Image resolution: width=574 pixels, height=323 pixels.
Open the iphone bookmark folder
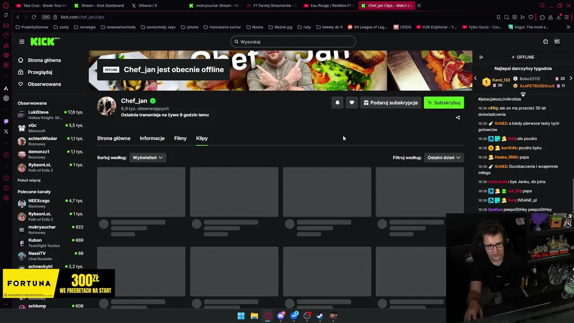189,27
